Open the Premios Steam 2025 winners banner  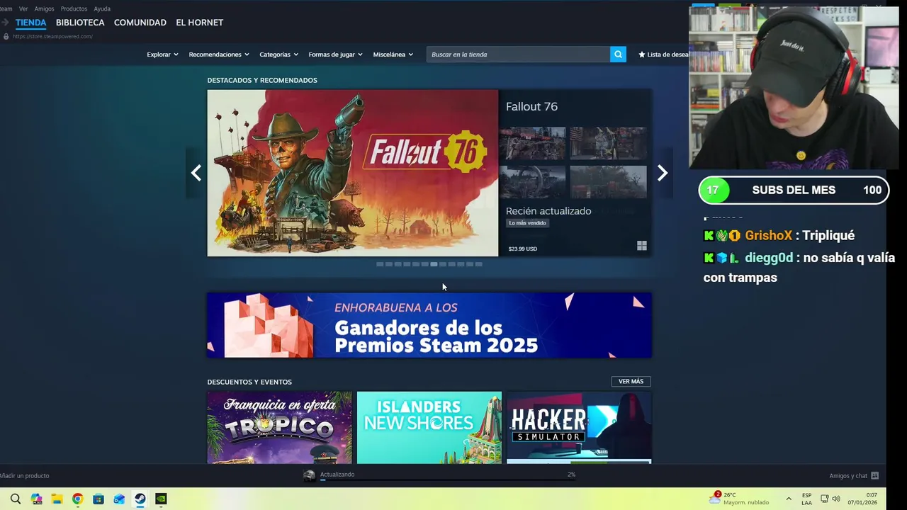tap(429, 325)
